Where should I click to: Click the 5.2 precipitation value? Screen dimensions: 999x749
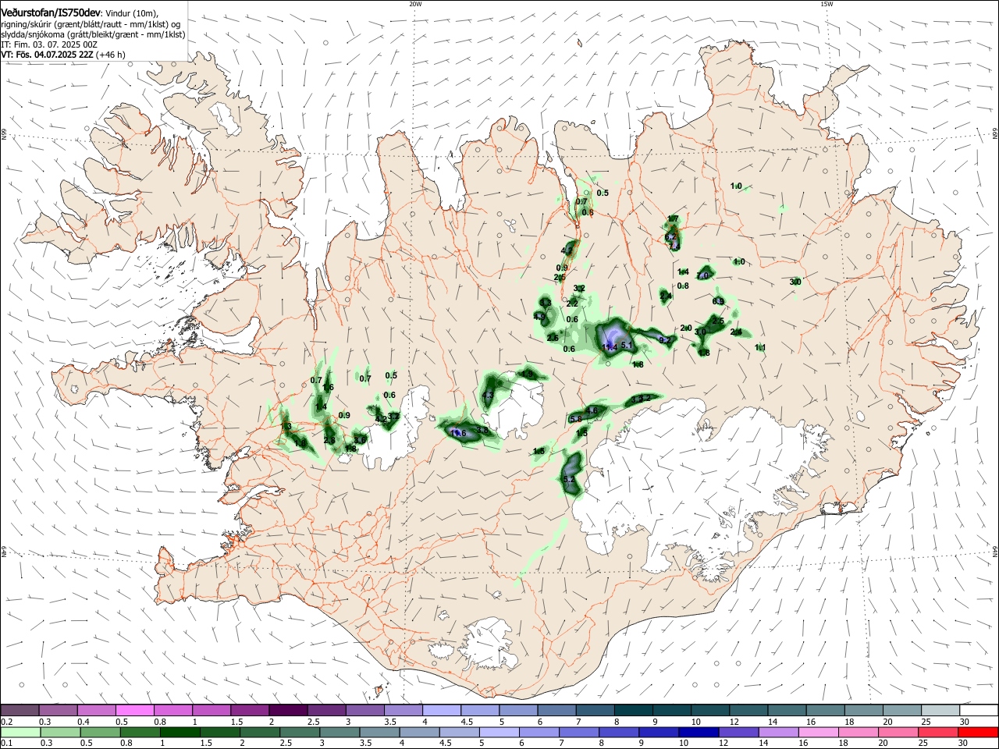click(x=569, y=479)
